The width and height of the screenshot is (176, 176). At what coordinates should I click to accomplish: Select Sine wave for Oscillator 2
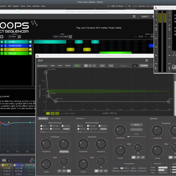pyautogui.click(x=78, y=126)
